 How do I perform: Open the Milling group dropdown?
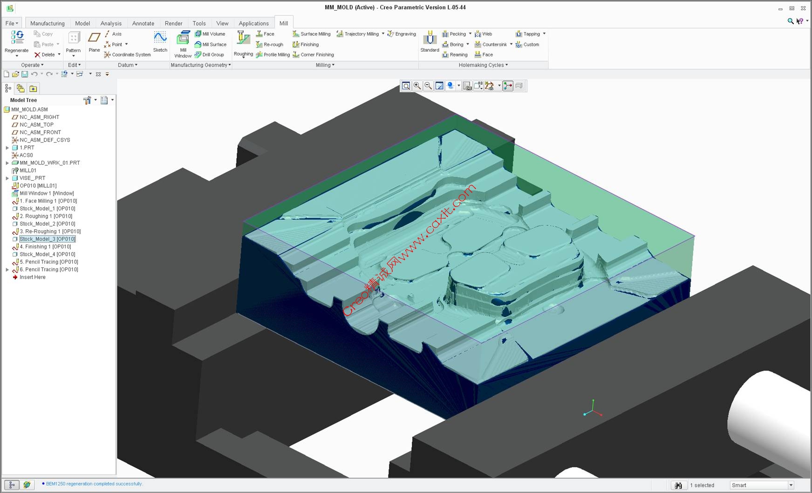click(325, 65)
